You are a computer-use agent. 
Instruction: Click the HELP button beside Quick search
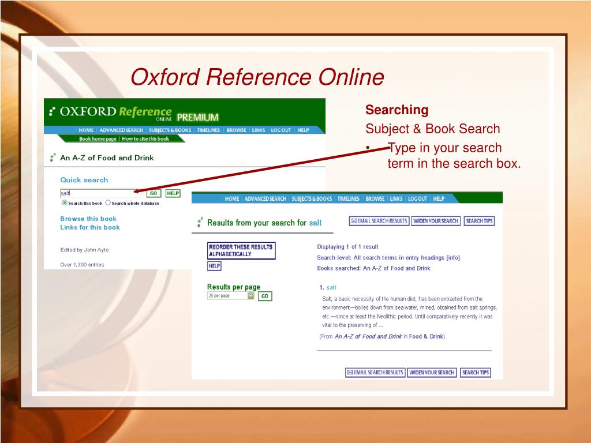[173, 193]
